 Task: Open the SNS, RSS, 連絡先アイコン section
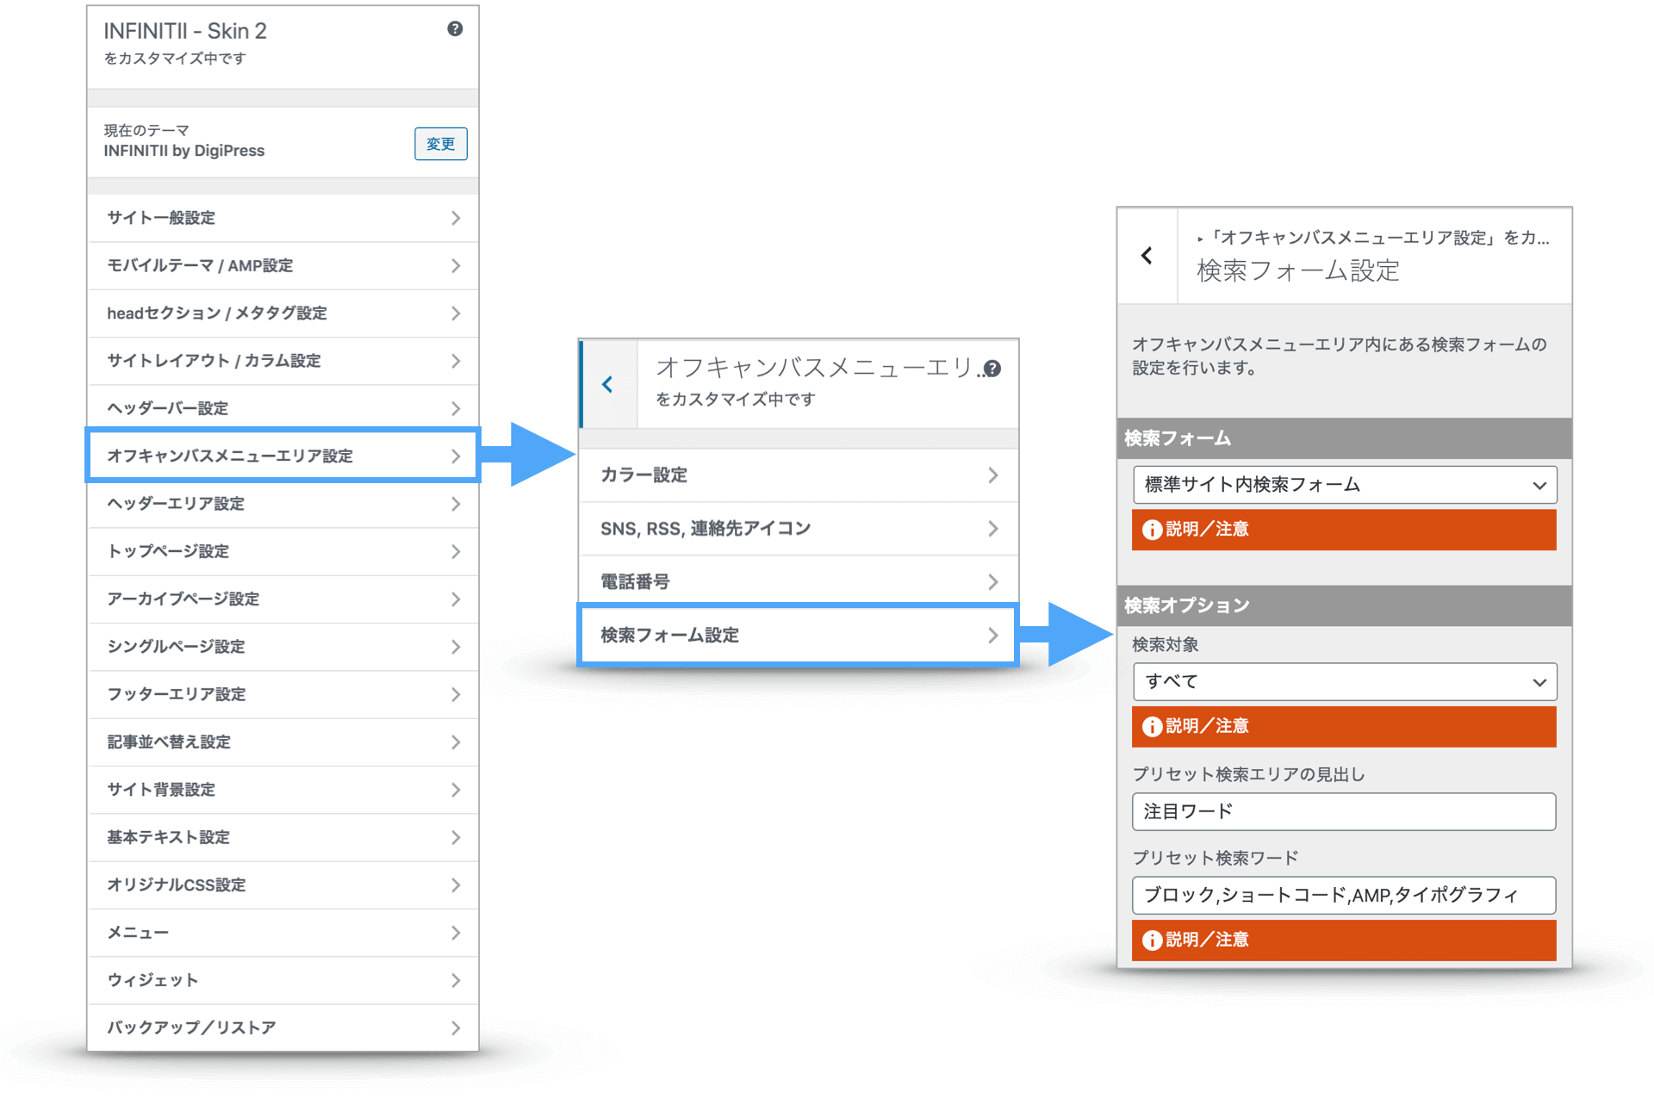(x=798, y=529)
